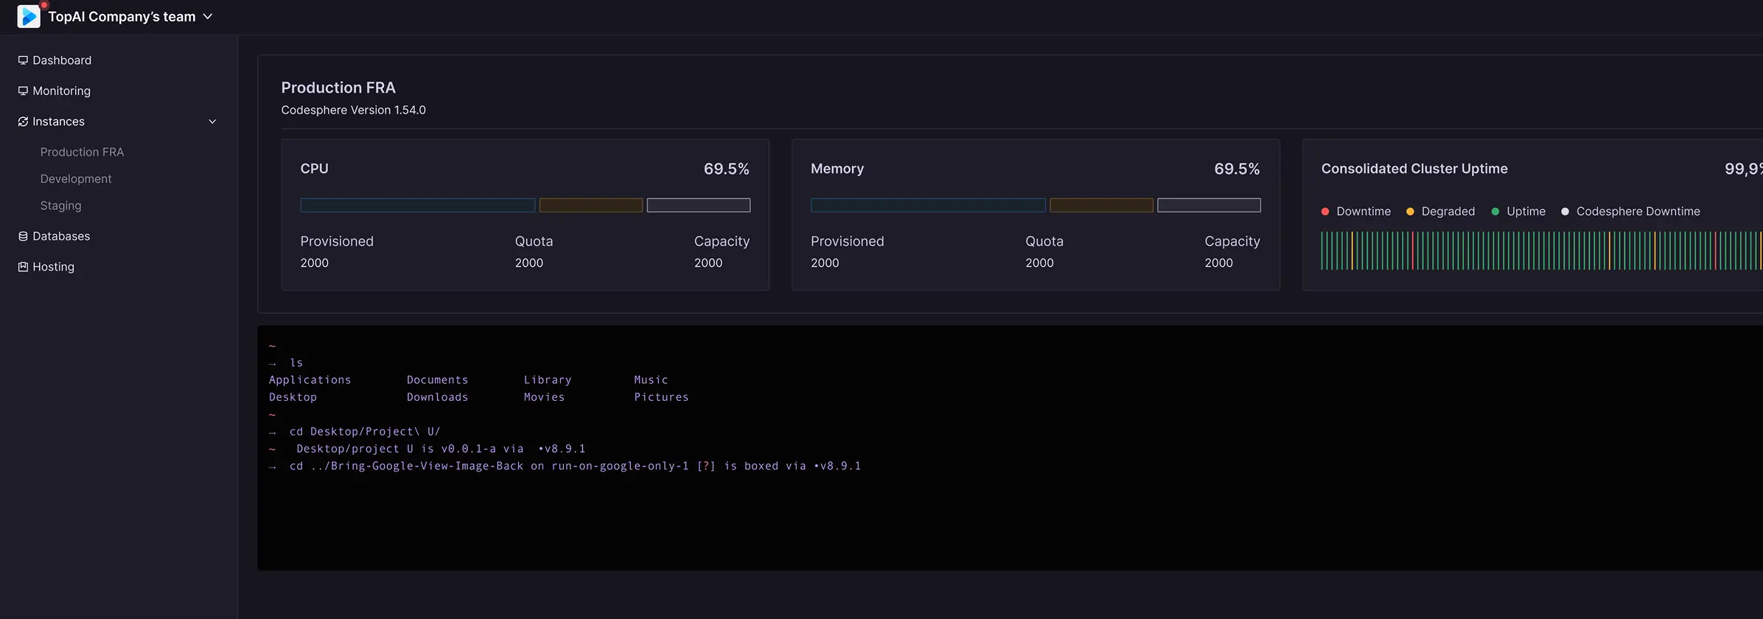Click Downloads in terminal output
The image size is (1763, 619).
[438, 397]
